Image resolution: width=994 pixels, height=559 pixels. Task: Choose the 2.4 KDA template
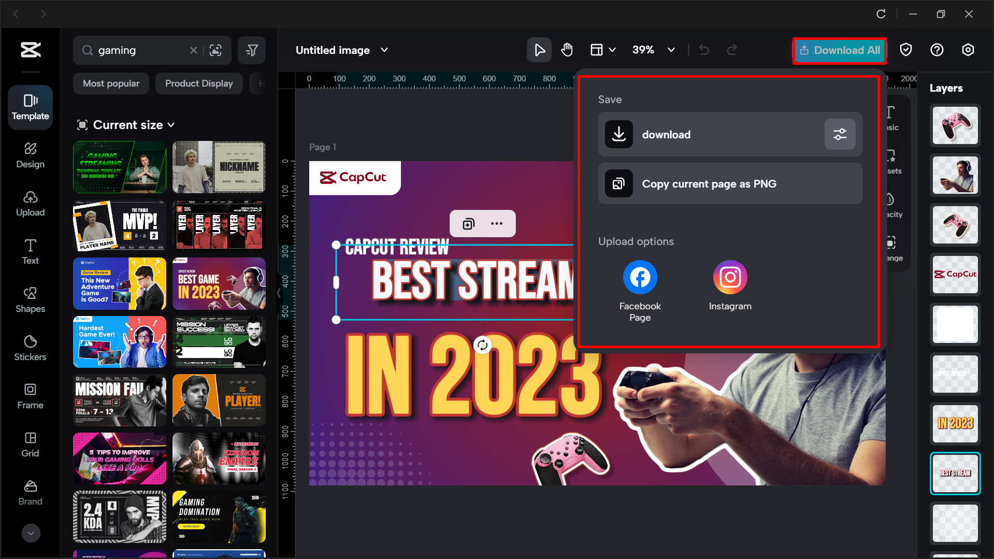click(x=120, y=517)
